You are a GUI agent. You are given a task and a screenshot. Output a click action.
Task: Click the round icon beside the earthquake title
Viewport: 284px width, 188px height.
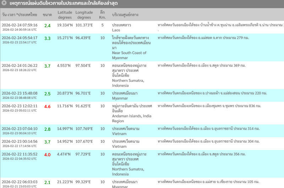pyautogui.click(x=4, y=4)
